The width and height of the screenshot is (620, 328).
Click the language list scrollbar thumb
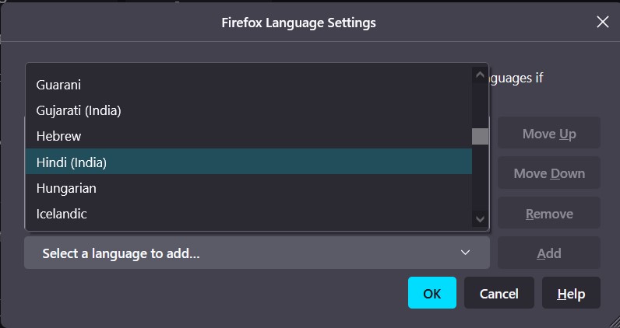click(x=480, y=136)
